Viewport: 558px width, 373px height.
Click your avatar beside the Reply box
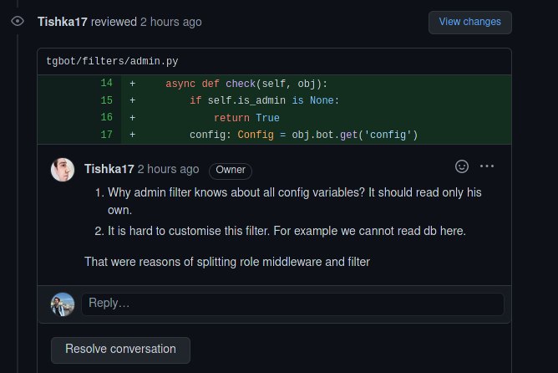pyautogui.click(x=63, y=304)
